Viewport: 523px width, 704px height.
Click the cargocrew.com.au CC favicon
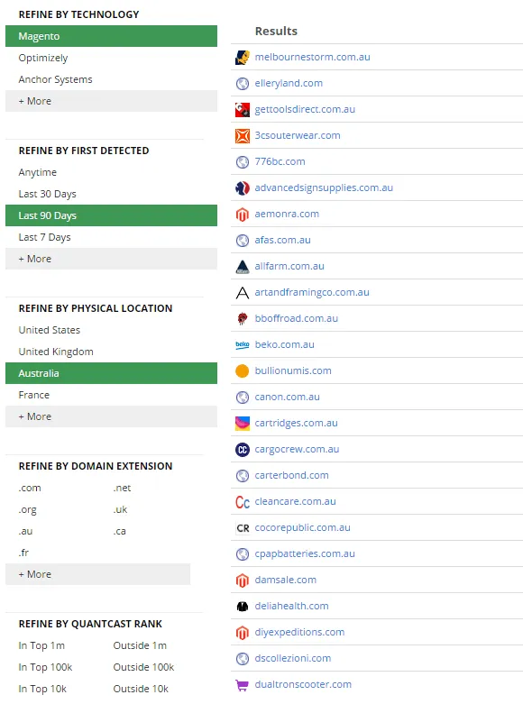point(243,450)
